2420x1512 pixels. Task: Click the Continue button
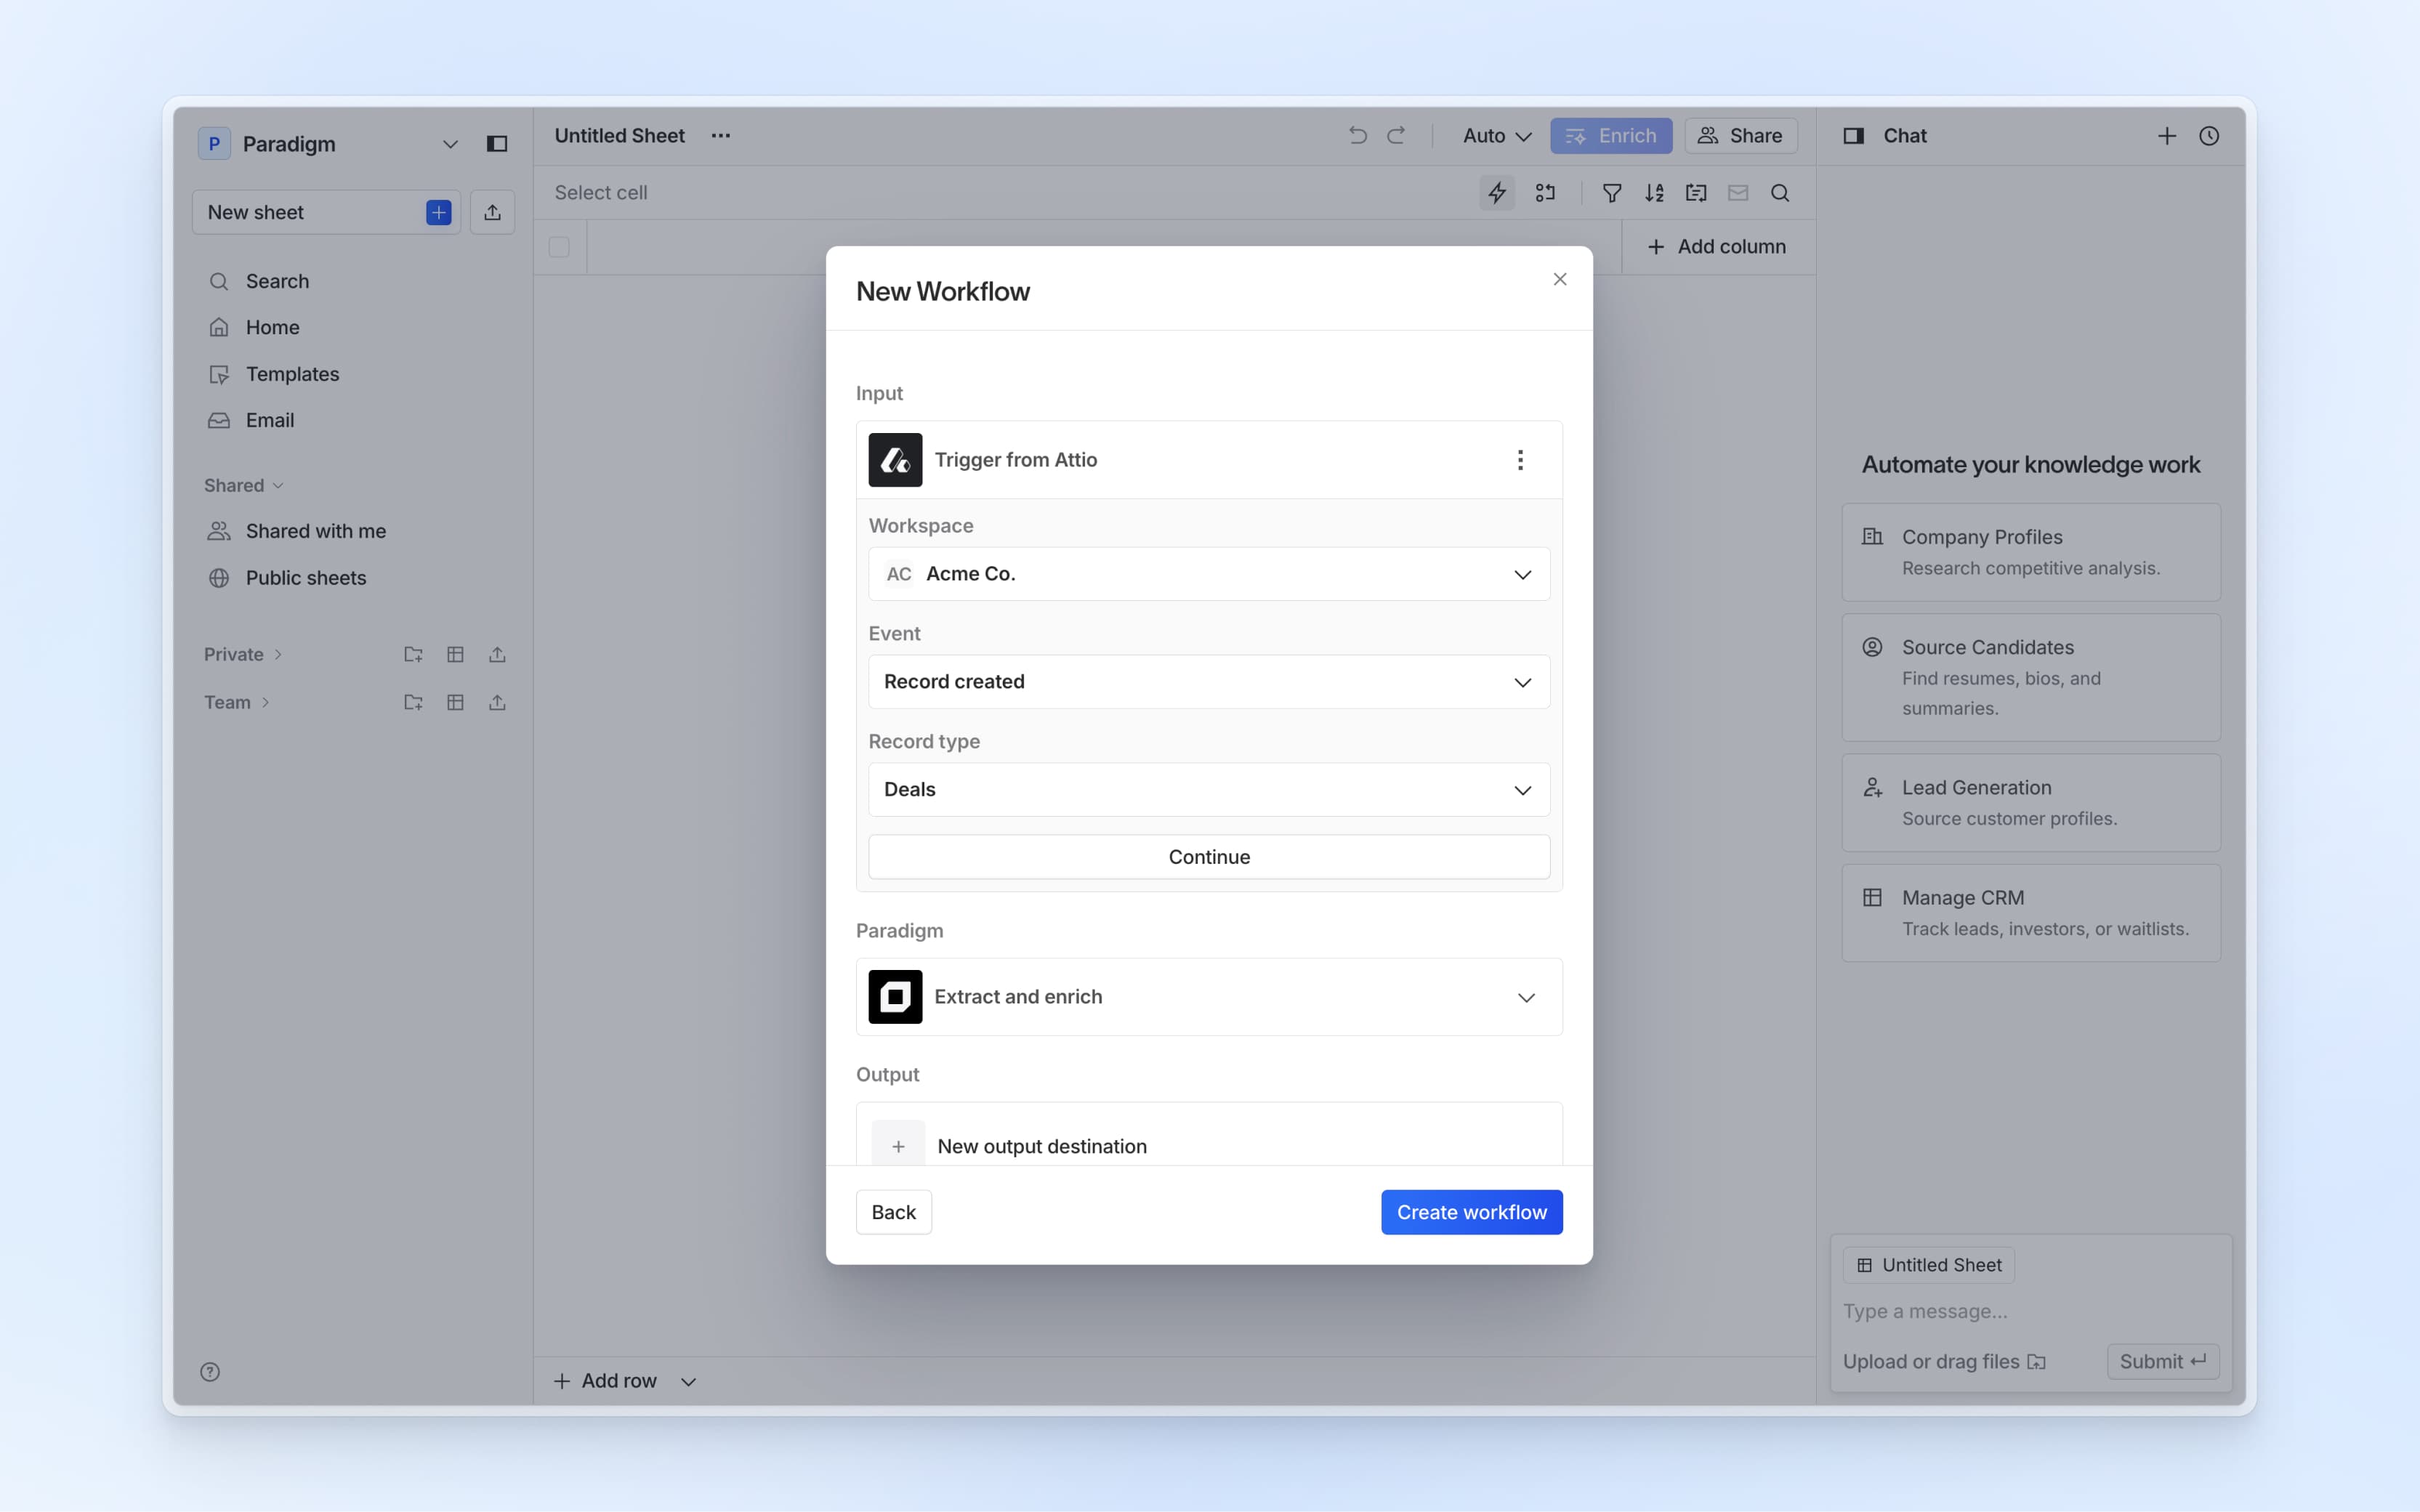(x=1209, y=857)
